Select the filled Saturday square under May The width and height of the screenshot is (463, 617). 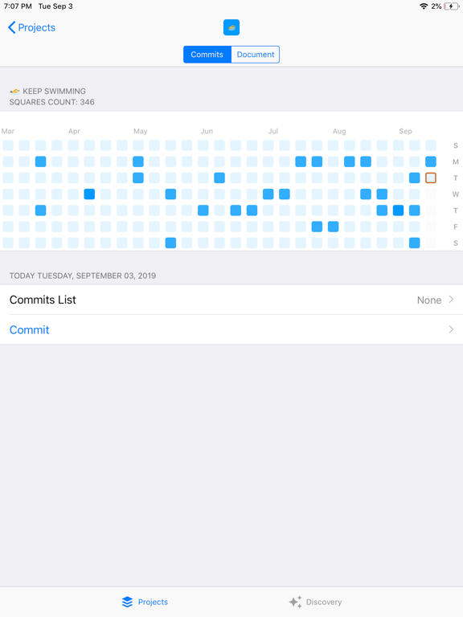(x=170, y=243)
